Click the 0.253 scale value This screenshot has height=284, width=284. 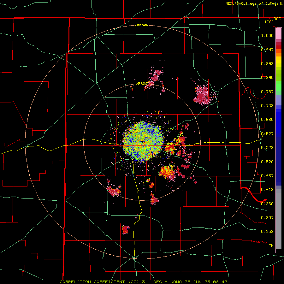[267, 232]
